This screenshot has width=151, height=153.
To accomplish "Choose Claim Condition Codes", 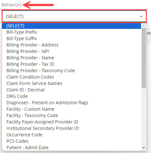I will click(71, 77).
